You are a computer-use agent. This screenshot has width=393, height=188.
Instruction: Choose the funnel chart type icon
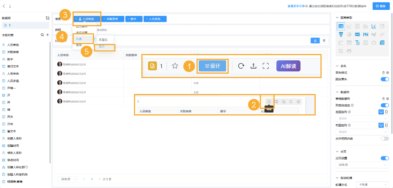coord(341,34)
